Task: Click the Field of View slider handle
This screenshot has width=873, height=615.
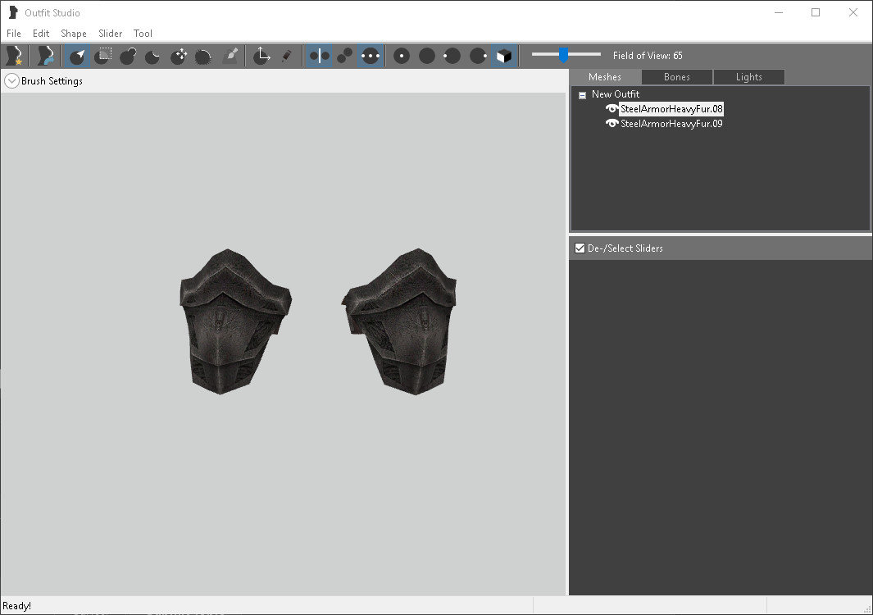Action: point(563,55)
